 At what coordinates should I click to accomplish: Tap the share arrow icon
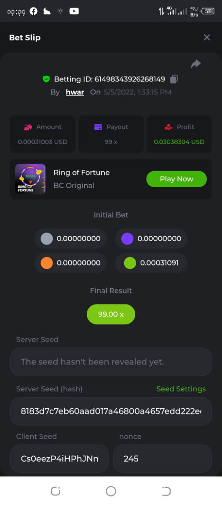(x=195, y=64)
